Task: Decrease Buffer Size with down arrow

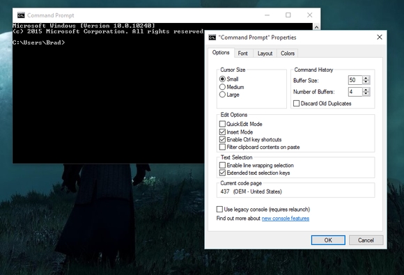Action: click(366, 82)
